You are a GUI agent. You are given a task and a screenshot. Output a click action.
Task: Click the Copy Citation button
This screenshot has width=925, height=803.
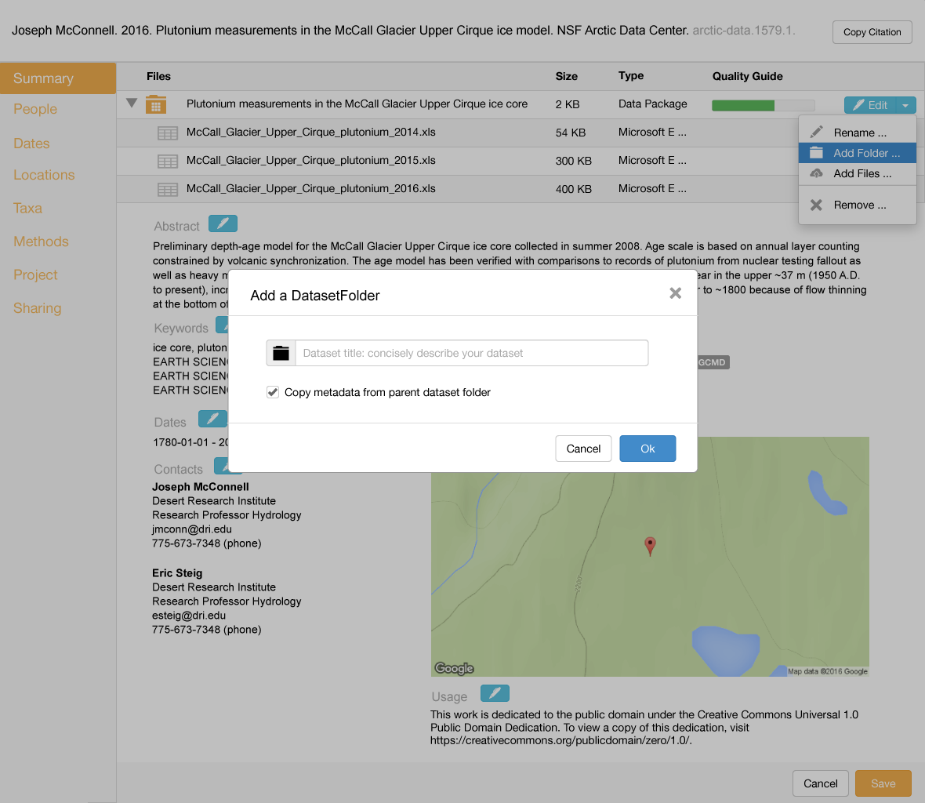(872, 32)
